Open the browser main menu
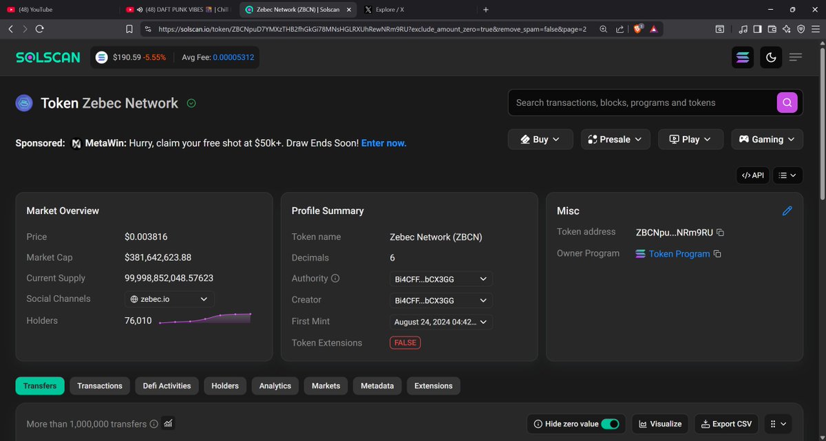Screen dimensions: 826x441 tap(815, 29)
